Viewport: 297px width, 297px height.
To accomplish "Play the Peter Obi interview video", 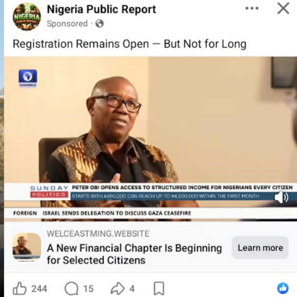I will 150,139.
